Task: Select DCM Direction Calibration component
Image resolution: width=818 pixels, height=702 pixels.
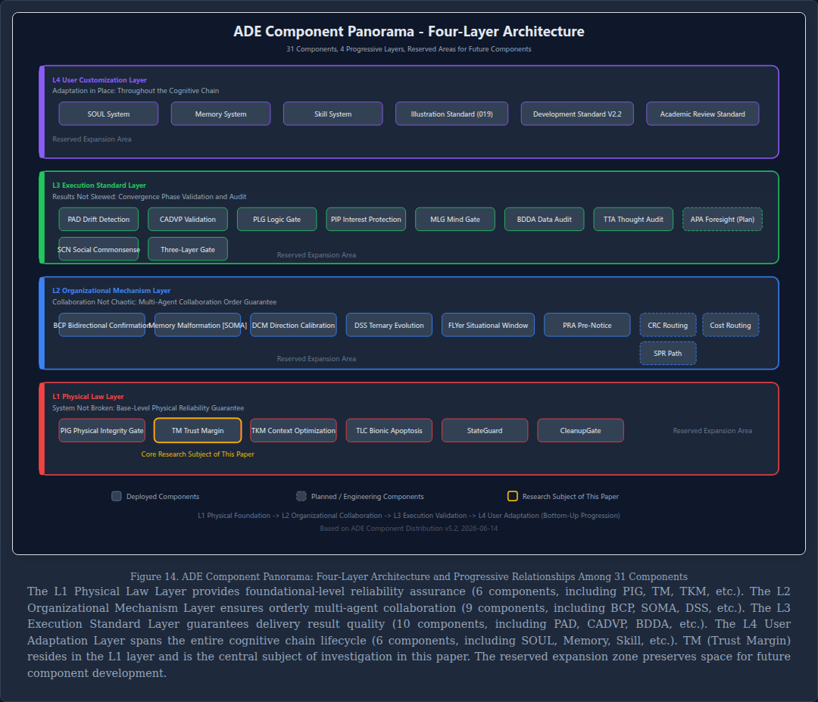Action: pyautogui.click(x=293, y=325)
